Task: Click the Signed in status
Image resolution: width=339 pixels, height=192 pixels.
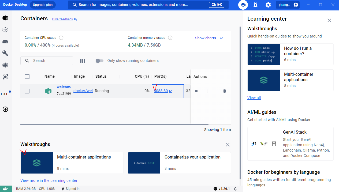Action: click(x=70, y=189)
